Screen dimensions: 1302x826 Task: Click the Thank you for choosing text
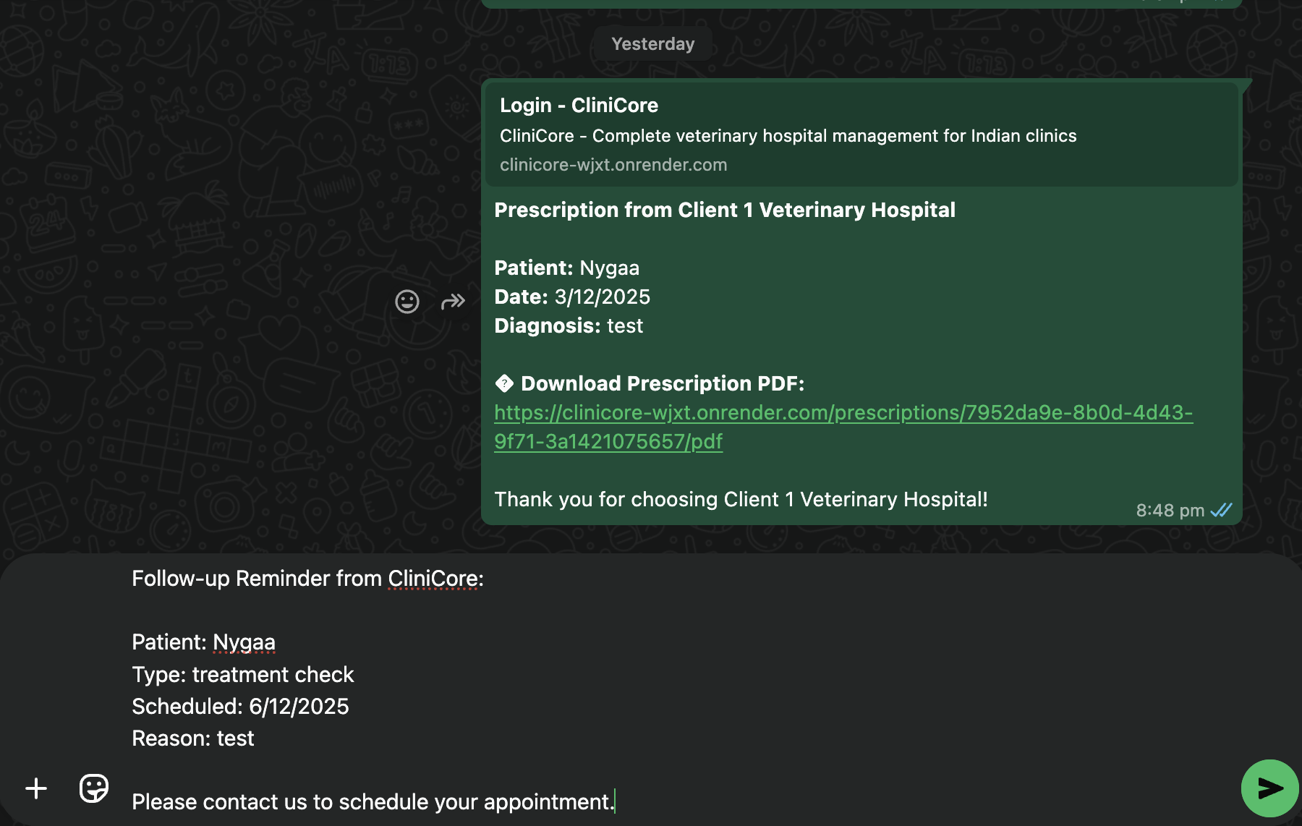741,499
